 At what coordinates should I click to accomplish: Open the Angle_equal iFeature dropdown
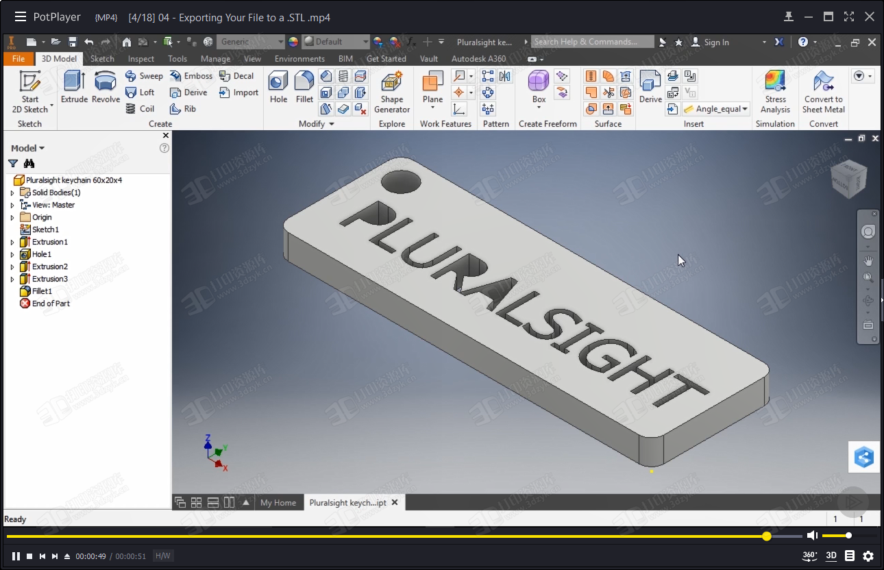pyautogui.click(x=715, y=109)
